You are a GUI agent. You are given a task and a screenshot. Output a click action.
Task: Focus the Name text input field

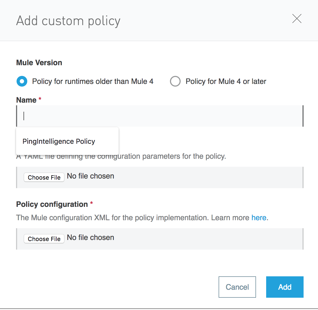[160, 116]
